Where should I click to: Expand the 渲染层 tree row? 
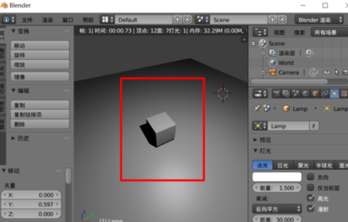pos(263,53)
